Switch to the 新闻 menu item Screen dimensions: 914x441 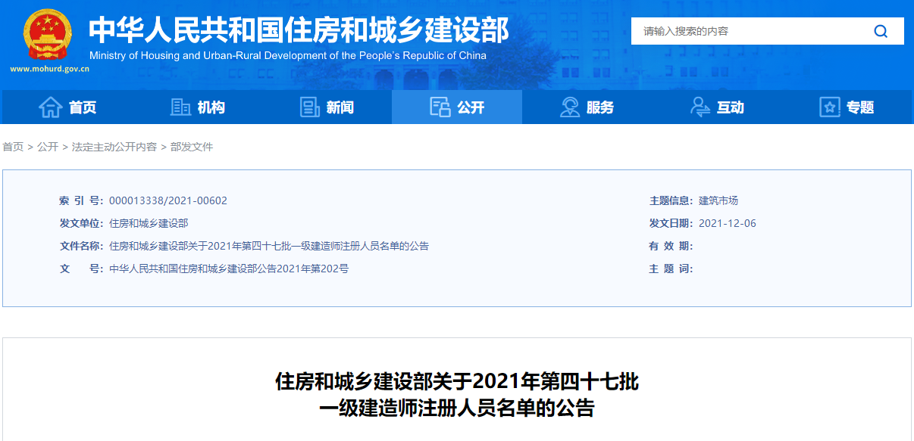[340, 107]
